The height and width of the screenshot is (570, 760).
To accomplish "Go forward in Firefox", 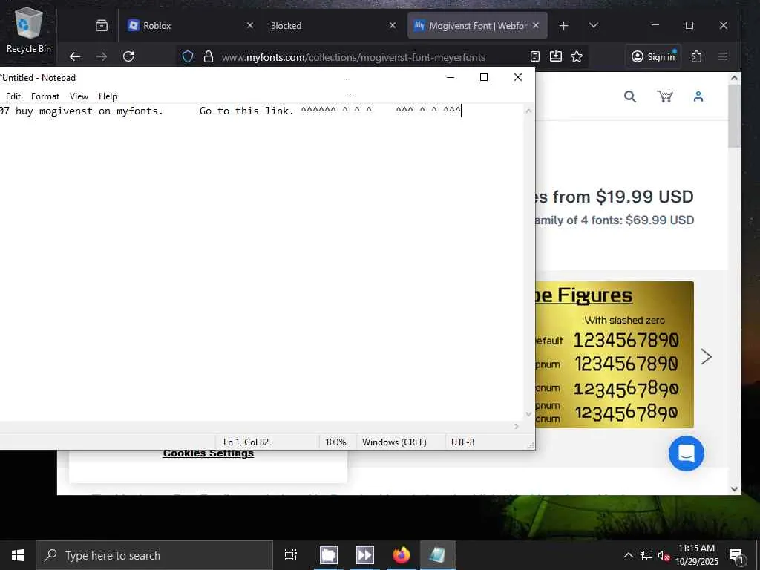I will coord(101,56).
